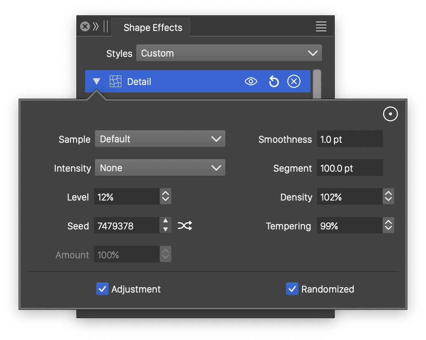Click the Density value stepper

click(x=388, y=197)
